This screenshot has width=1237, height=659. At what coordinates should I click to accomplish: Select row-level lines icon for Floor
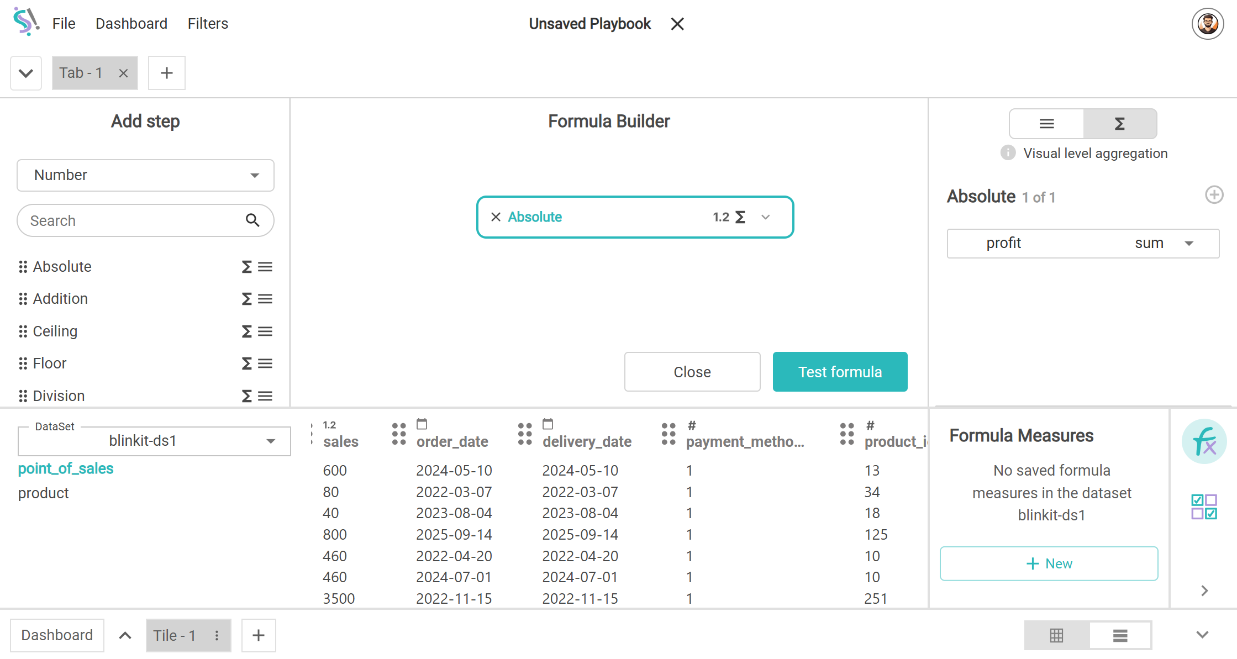[x=265, y=363]
